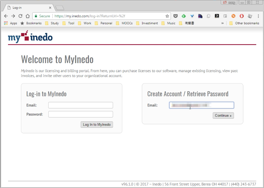Maximize the Chrome window
Screen dimensions: 264x188
249,3
